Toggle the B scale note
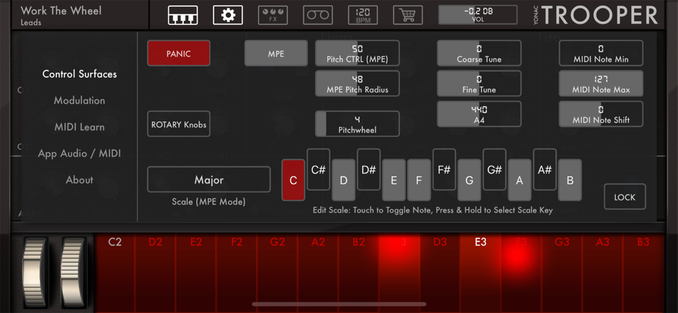Image resolution: width=678 pixels, height=313 pixels. click(570, 180)
